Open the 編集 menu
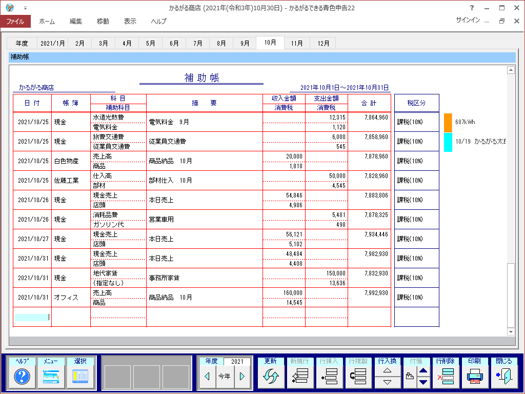 tap(76, 22)
